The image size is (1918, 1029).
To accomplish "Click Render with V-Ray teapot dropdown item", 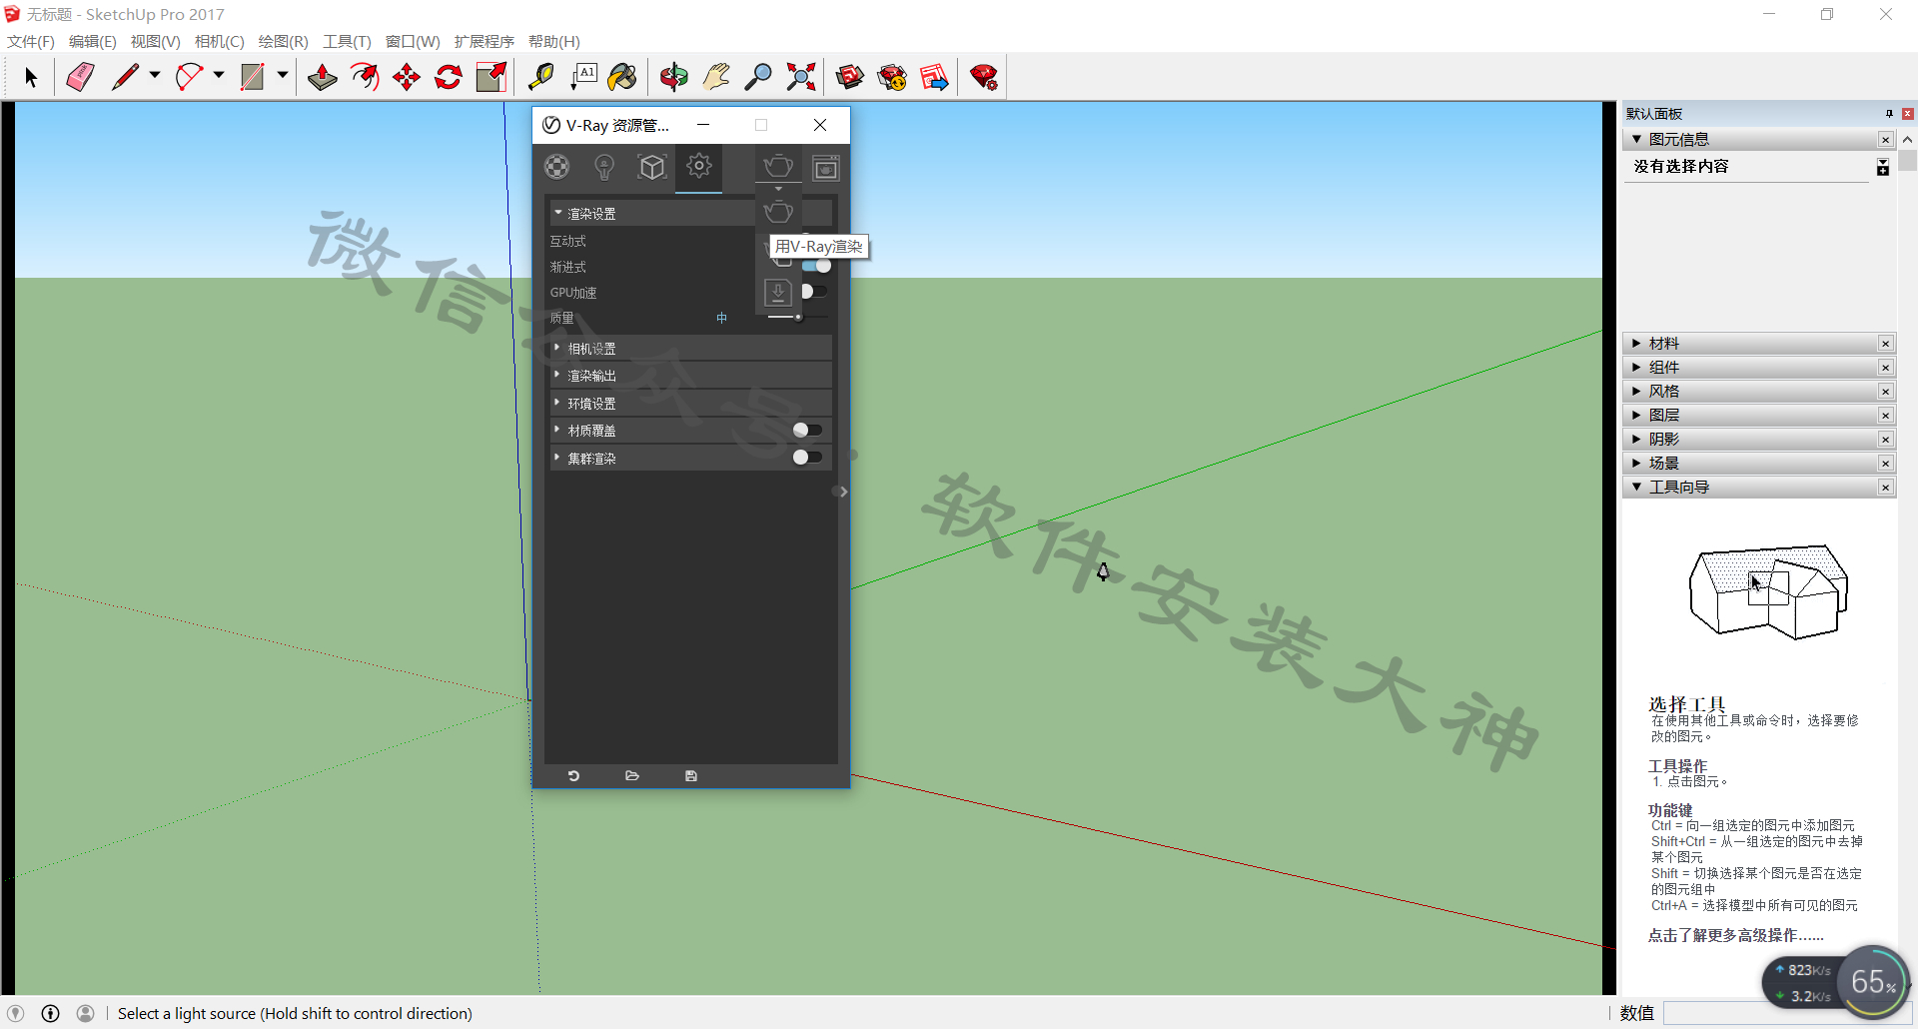I will point(778,212).
